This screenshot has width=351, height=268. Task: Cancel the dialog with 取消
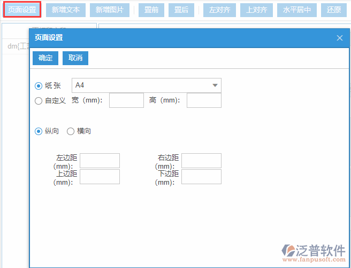pos(75,58)
